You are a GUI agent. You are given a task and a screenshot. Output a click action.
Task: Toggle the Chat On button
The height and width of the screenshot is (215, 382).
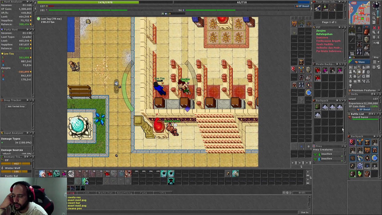point(304,212)
